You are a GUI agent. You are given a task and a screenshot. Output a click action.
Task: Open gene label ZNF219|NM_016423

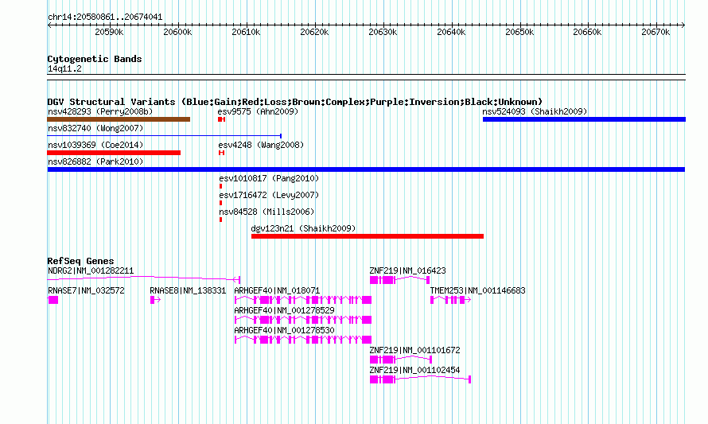coord(407,271)
